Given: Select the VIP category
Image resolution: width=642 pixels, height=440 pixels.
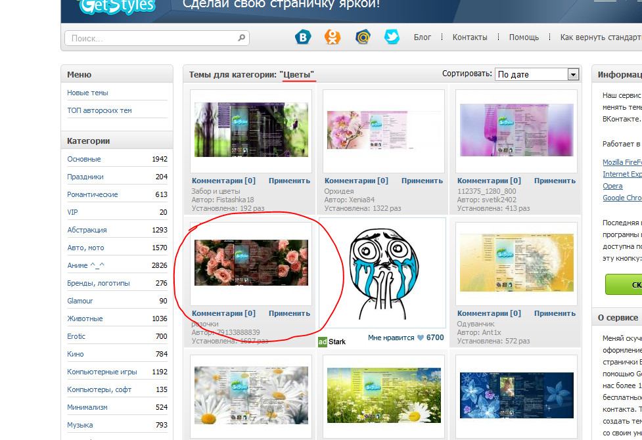Looking at the screenshot, I should pos(72,212).
